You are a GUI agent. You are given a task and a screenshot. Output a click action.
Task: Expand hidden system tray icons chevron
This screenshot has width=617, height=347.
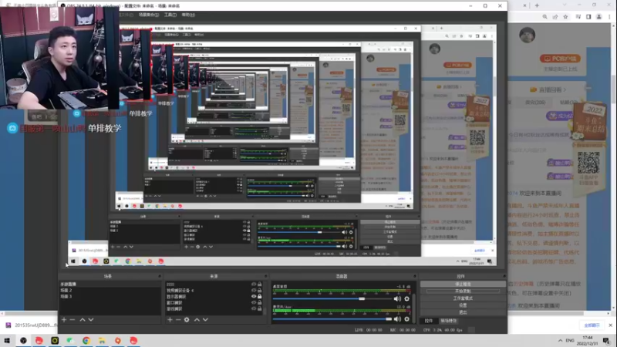pyautogui.click(x=560, y=340)
